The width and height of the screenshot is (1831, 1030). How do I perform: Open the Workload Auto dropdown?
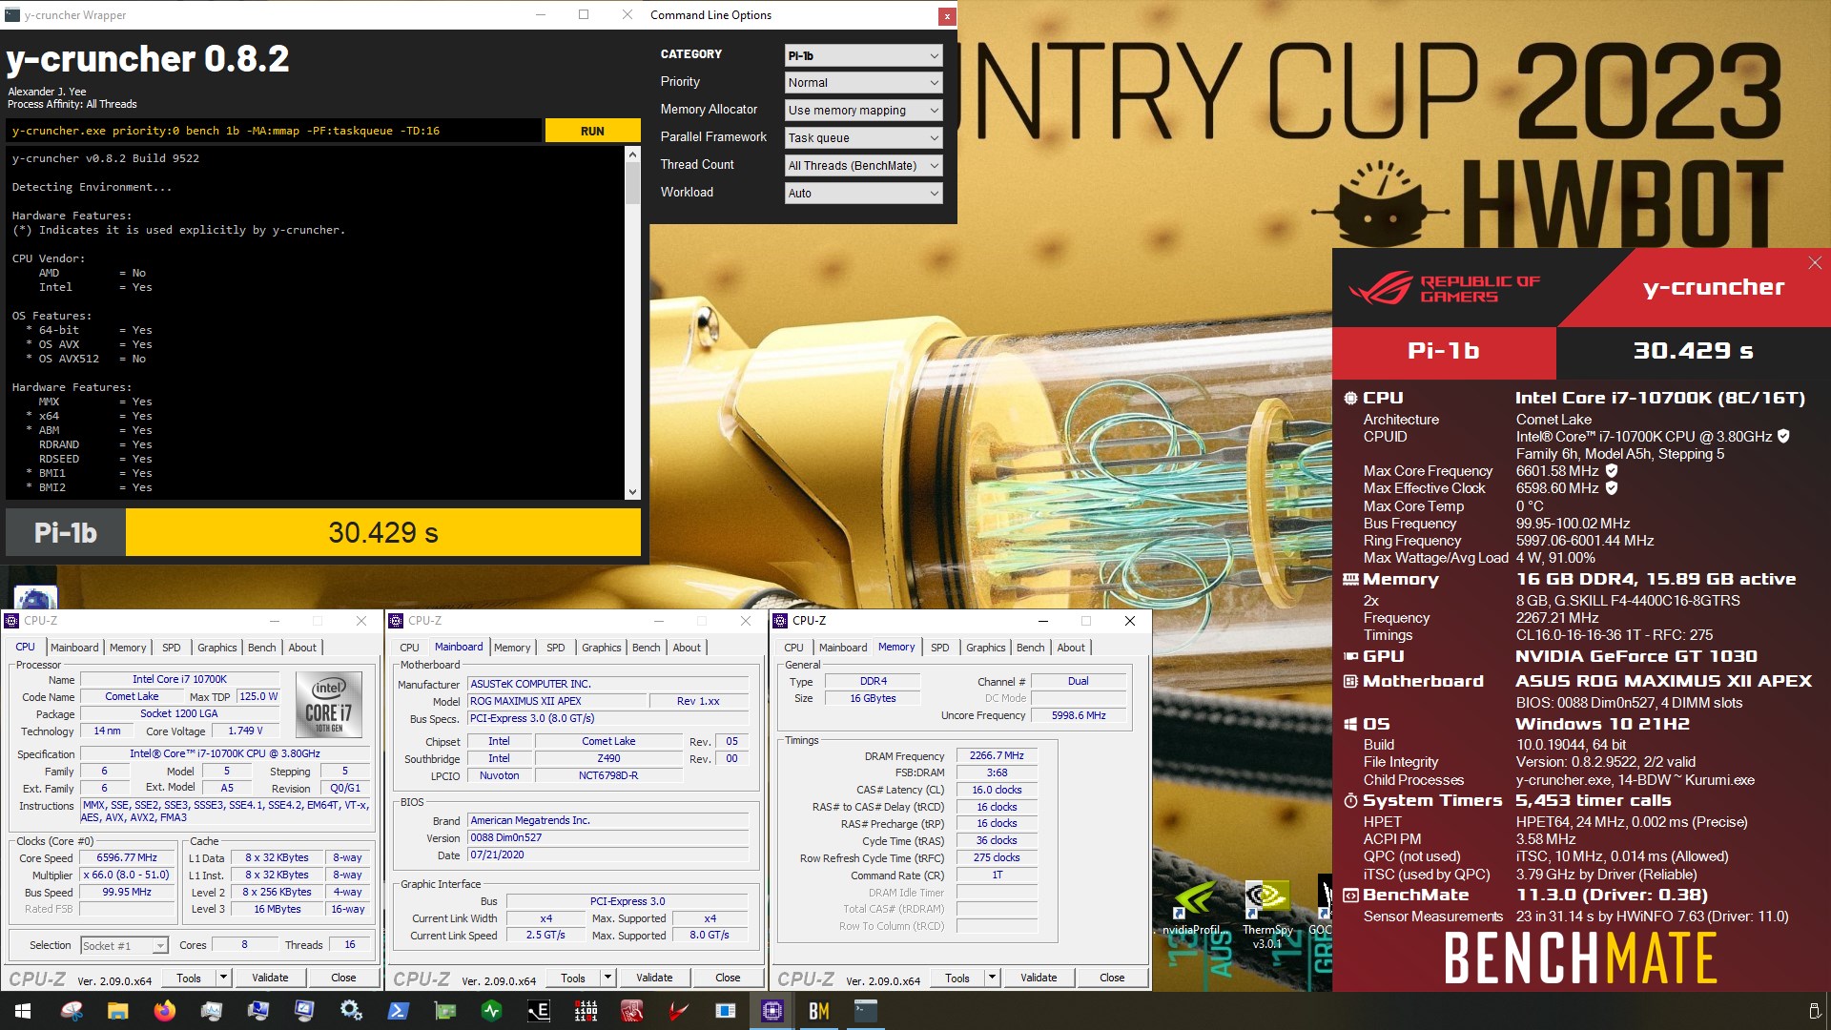point(863,194)
